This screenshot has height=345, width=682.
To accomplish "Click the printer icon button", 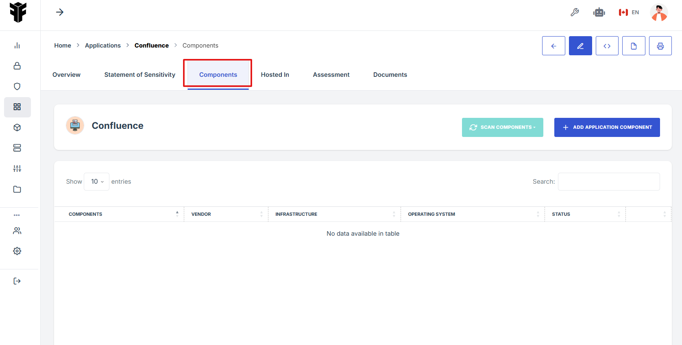I will 660,46.
